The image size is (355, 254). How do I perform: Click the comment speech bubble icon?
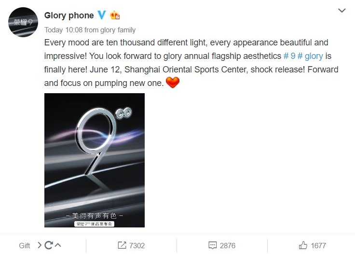click(x=213, y=245)
